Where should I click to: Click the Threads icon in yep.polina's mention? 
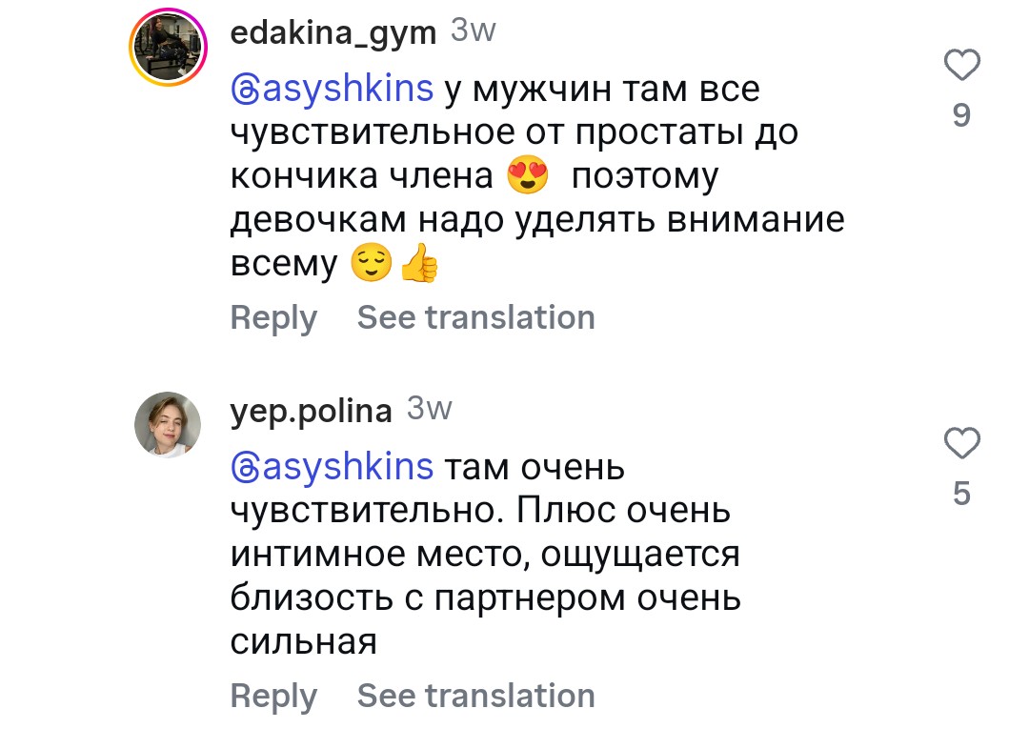pyautogui.click(x=246, y=469)
